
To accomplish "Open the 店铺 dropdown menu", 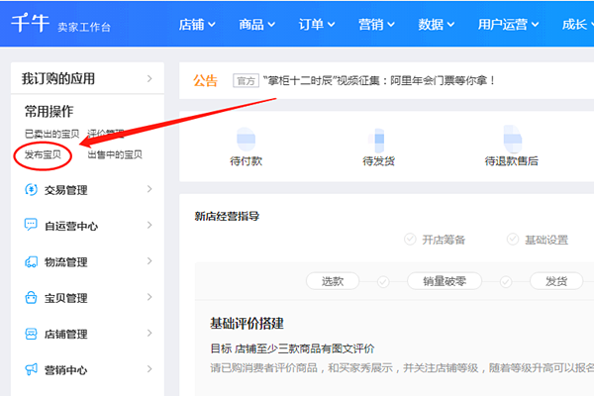I will point(197,24).
